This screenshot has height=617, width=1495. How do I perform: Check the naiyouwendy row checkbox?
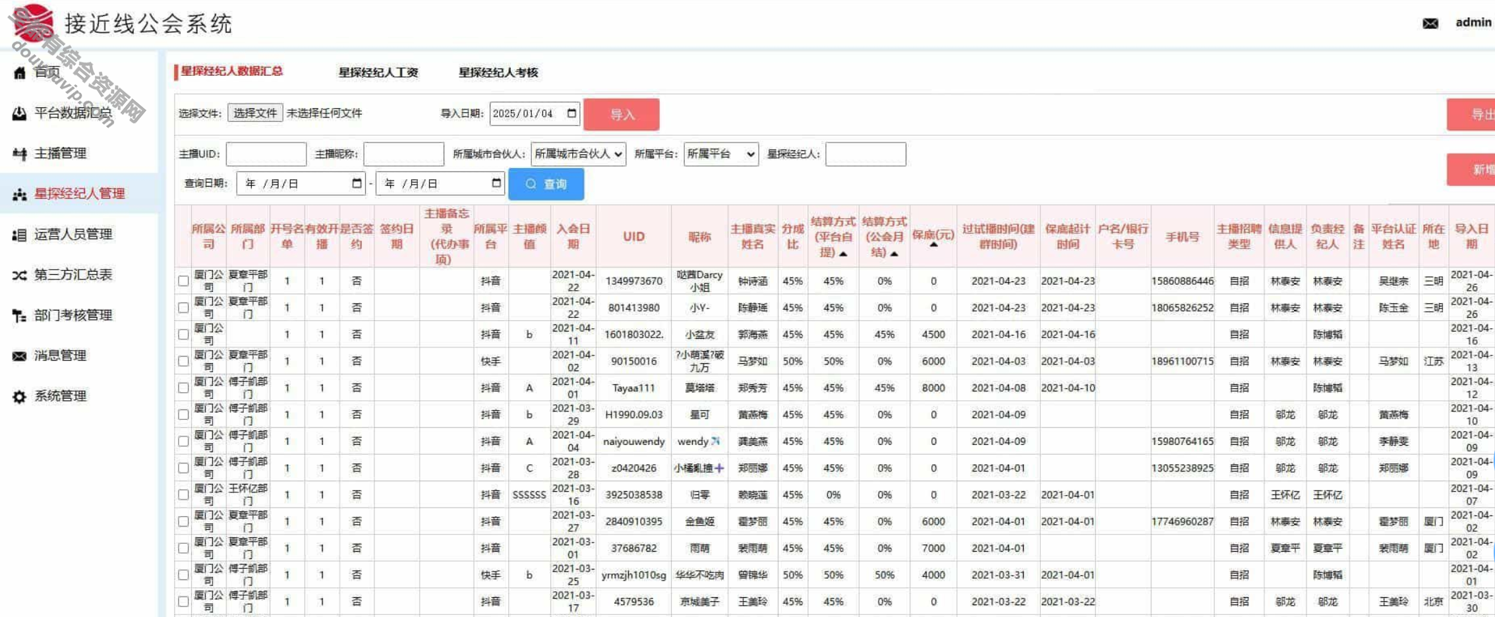(183, 441)
